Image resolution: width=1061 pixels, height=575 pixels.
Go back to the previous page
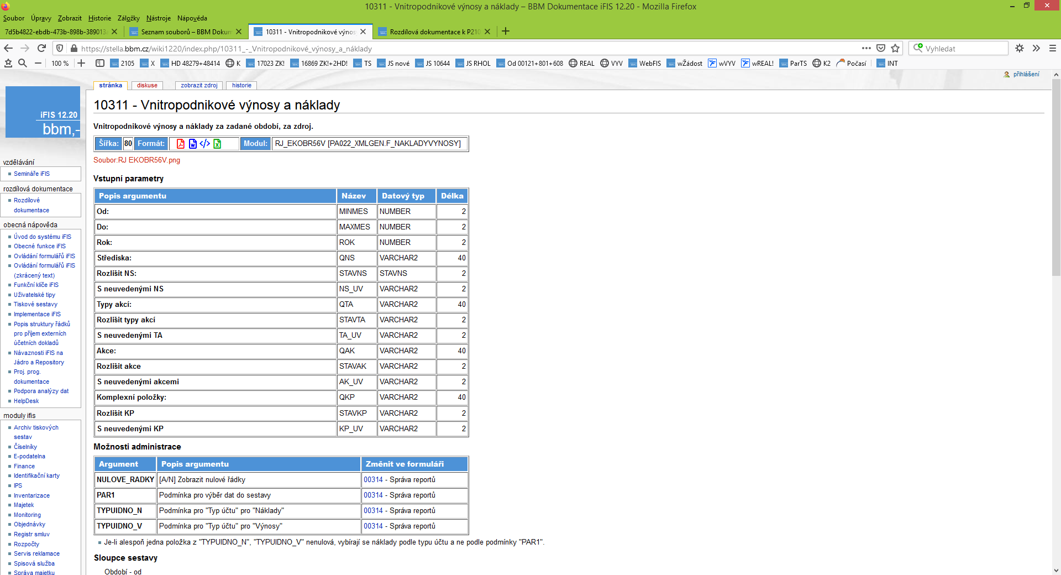tap(9, 48)
